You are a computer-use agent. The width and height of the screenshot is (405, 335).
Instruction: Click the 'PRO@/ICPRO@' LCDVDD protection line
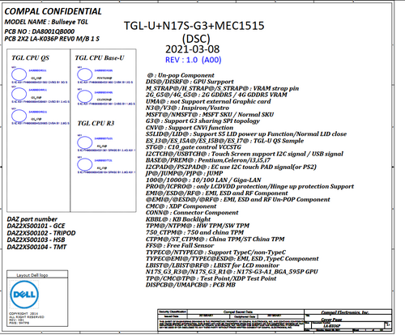(x=249, y=186)
